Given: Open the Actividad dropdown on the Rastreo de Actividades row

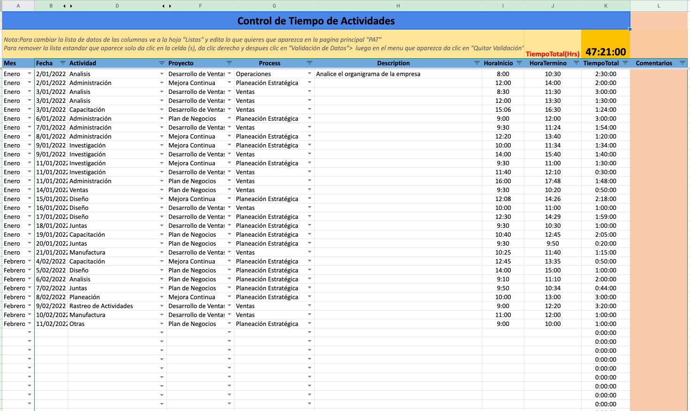Looking at the screenshot, I should pyautogui.click(x=161, y=306).
